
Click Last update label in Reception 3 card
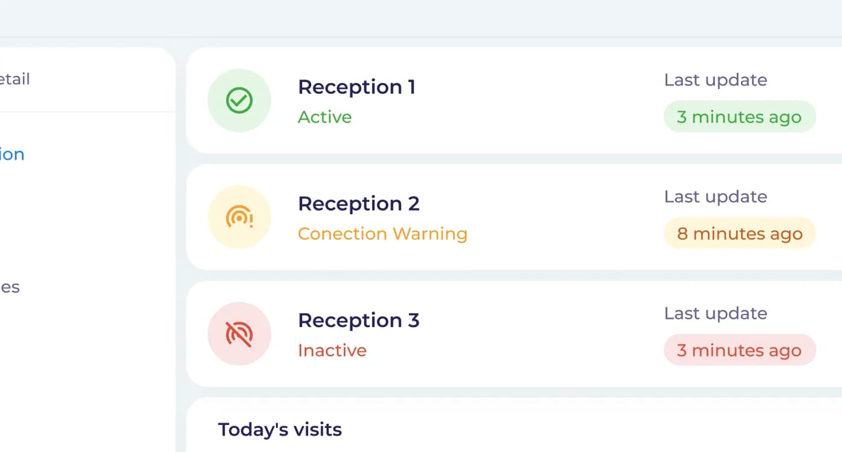(x=715, y=313)
